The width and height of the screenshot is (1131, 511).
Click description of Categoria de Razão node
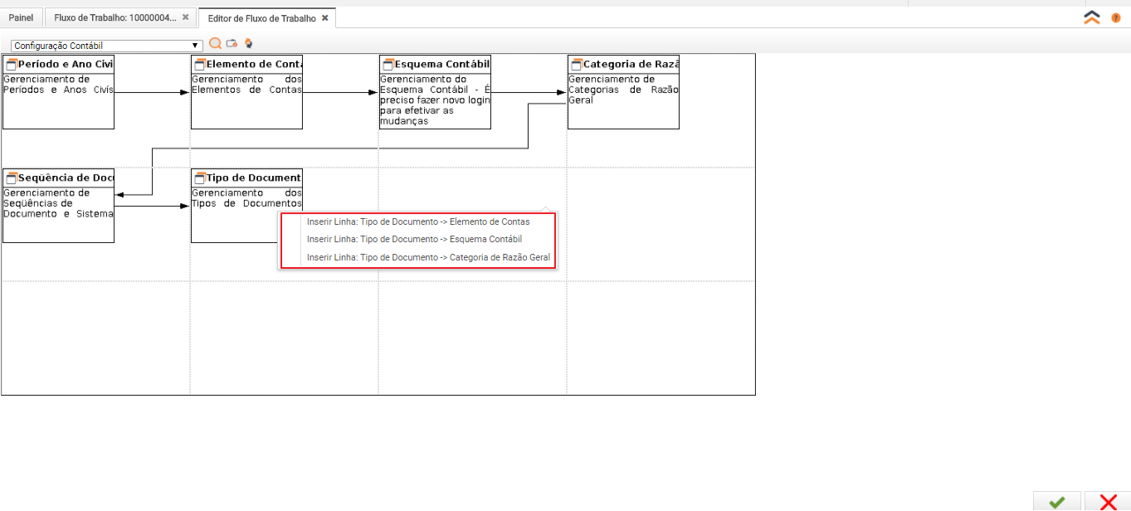623,90
